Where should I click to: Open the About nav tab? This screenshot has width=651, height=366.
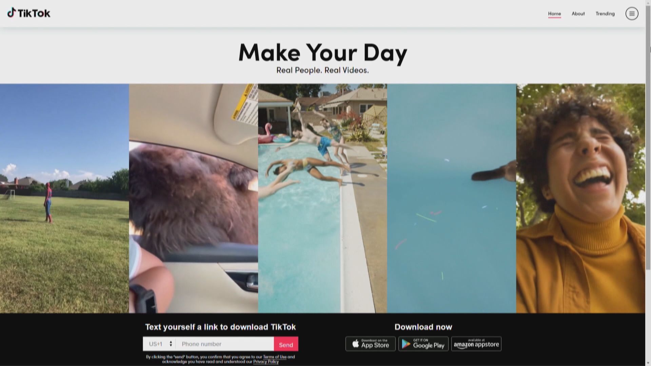pyautogui.click(x=578, y=14)
